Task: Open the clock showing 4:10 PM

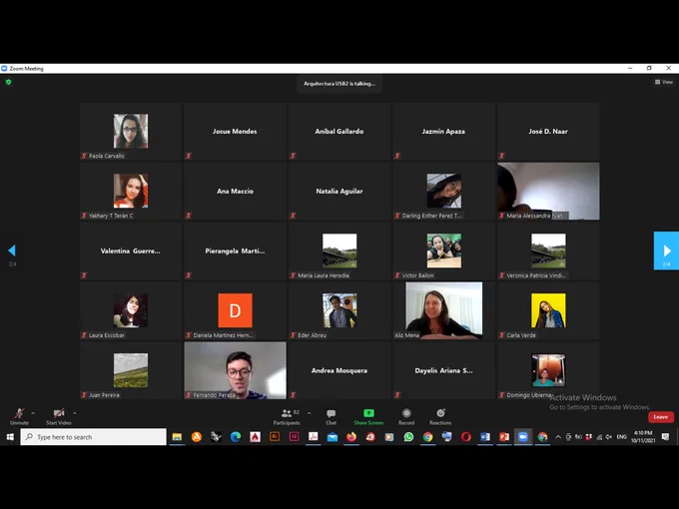Action: point(643,437)
